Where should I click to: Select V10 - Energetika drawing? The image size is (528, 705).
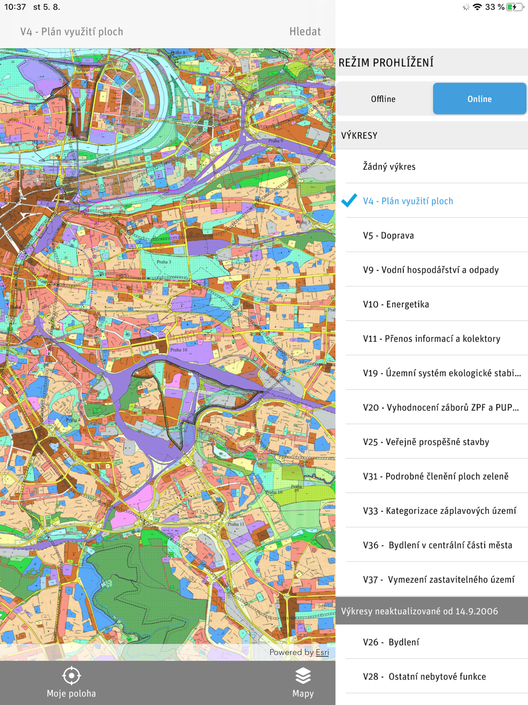[432, 304]
